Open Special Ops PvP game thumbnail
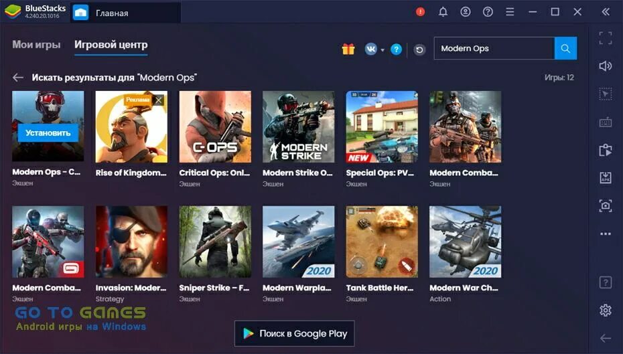This screenshot has width=623, height=354. coord(382,127)
